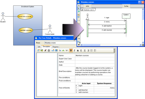
Task: Move row down with gray double chevron
Action: point(67,51)
